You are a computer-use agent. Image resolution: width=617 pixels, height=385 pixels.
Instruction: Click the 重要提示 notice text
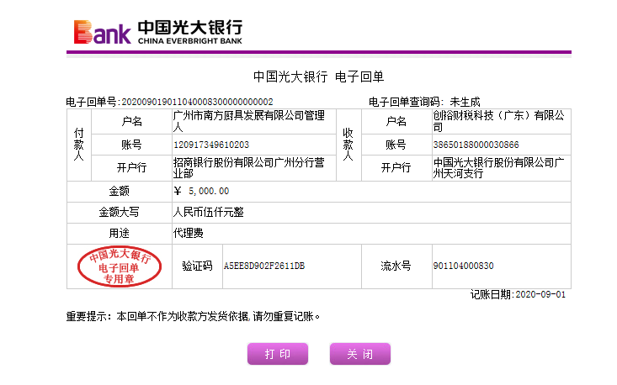click(x=193, y=316)
